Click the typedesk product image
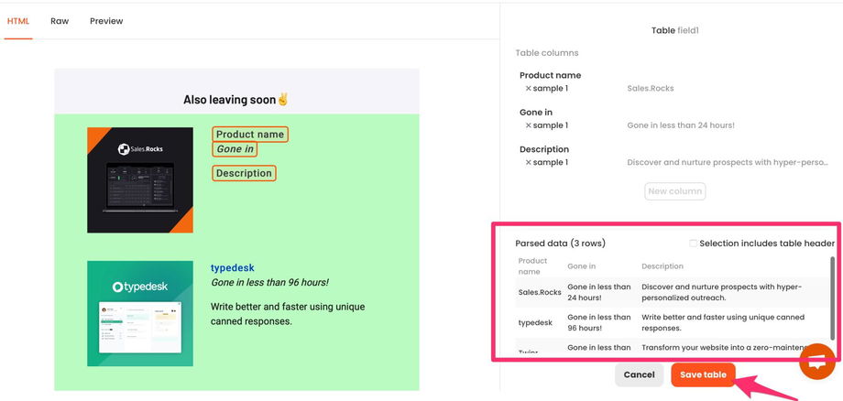 pos(140,313)
